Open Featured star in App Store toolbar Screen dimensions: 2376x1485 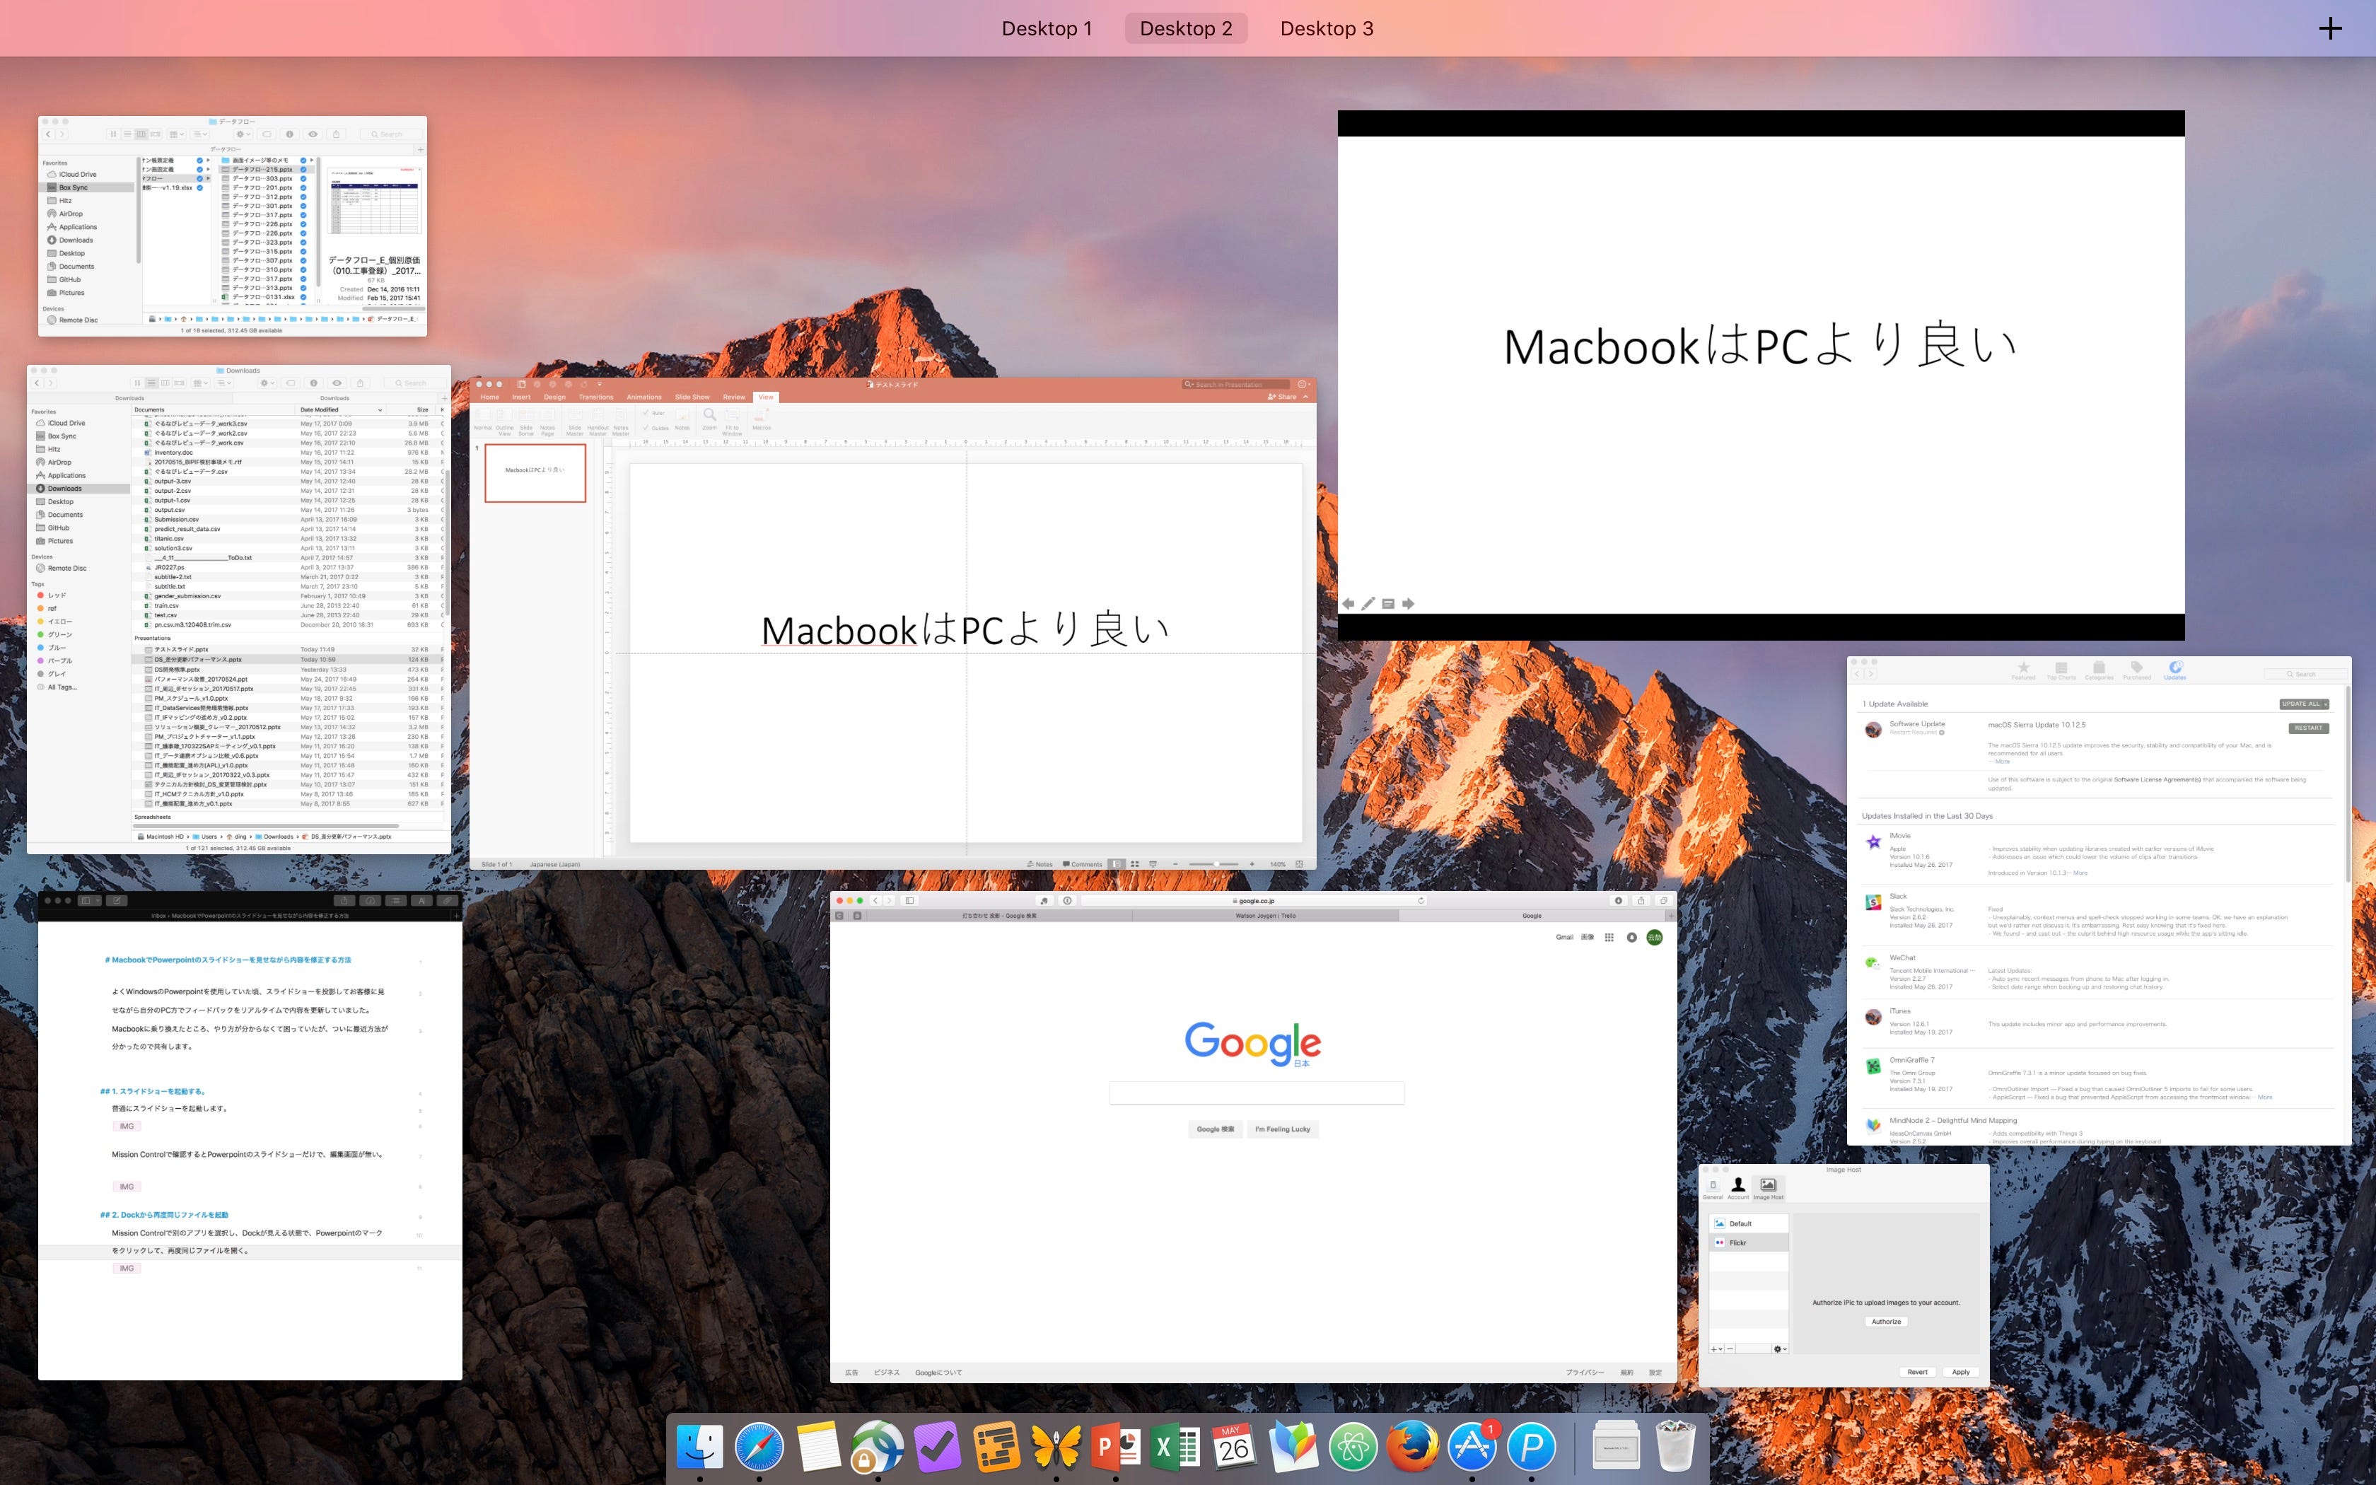coord(2022,671)
